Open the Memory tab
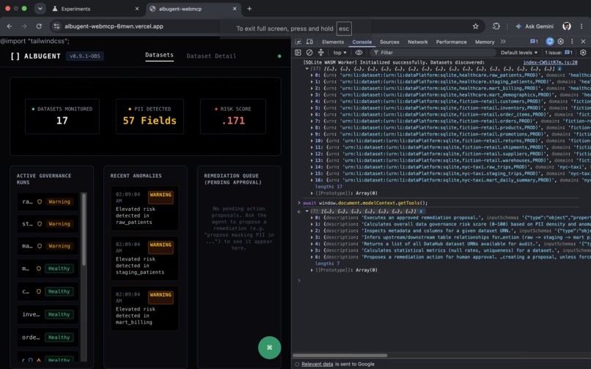The width and height of the screenshot is (591, 369). (485, 42)
